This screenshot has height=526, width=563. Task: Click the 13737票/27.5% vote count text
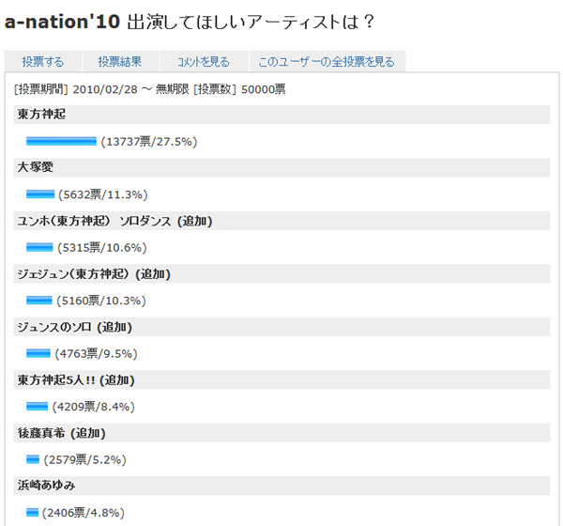click(148, 142)
